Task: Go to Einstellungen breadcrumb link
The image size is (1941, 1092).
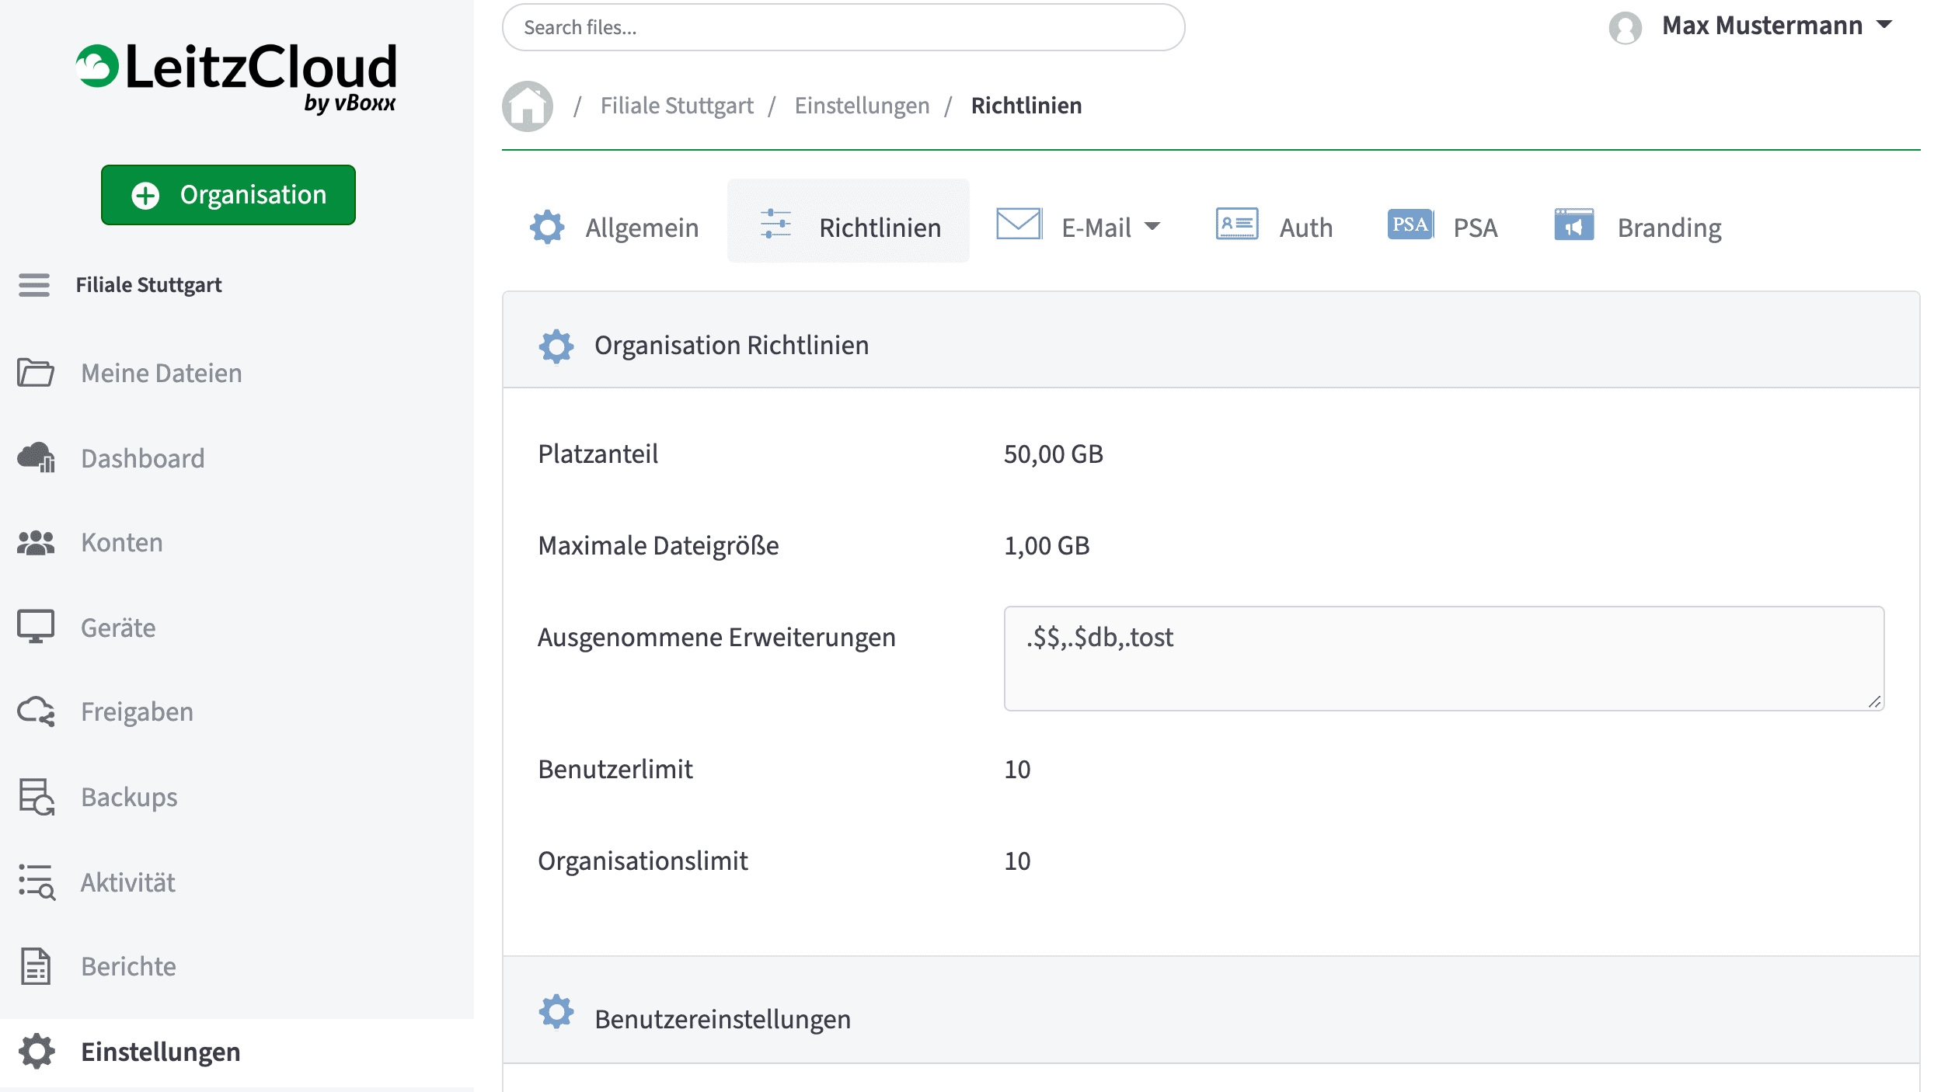Action: (862, 106)
